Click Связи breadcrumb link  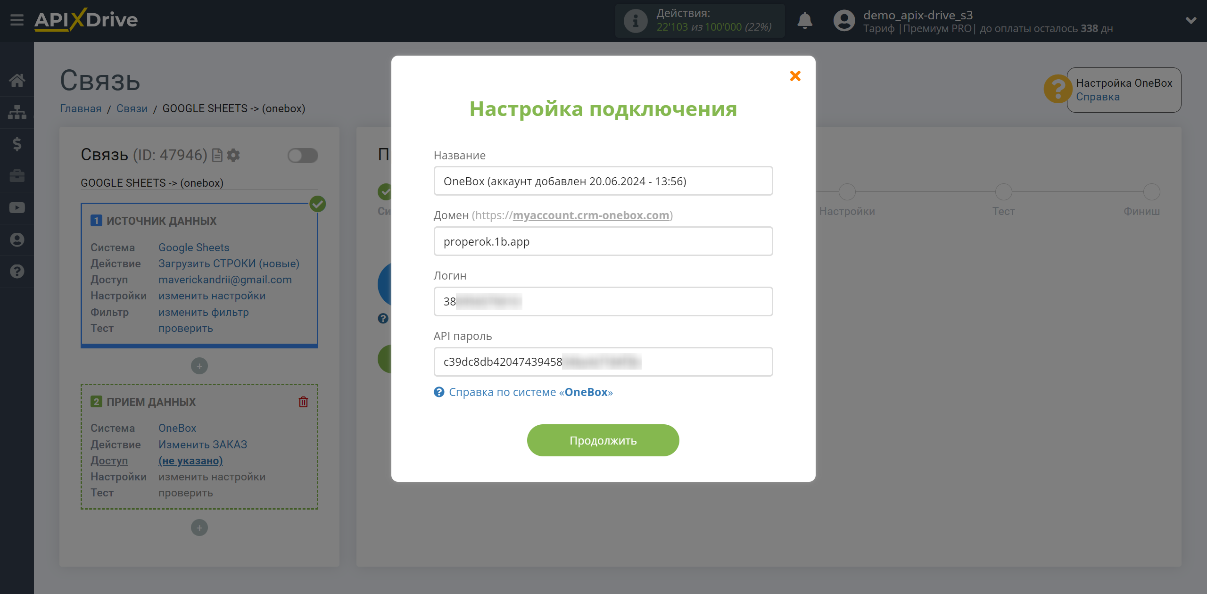(132, 108)
